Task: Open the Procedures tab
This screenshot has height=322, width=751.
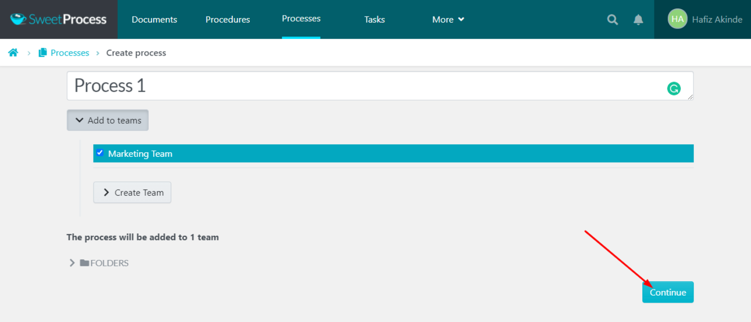Action: pos(227,20)
